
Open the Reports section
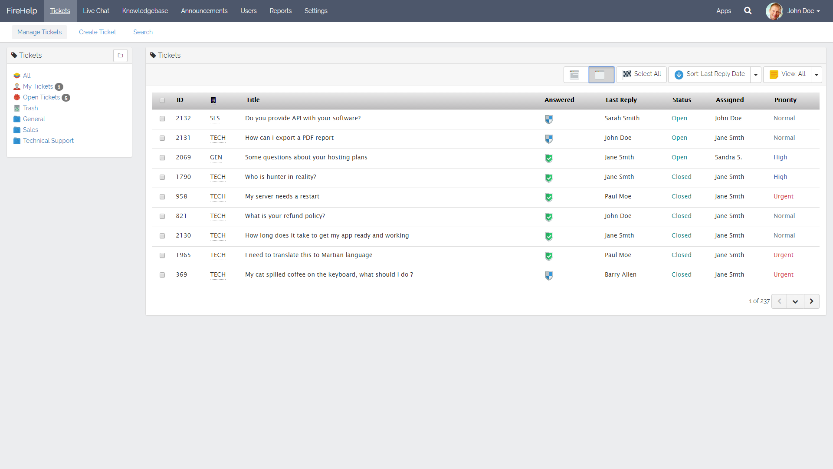pyautogui.click(x=280, y=11)
